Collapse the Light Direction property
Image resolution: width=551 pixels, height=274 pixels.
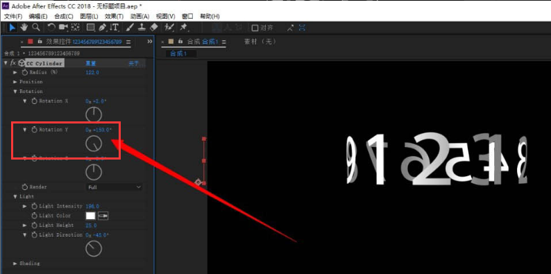point(24,234)
